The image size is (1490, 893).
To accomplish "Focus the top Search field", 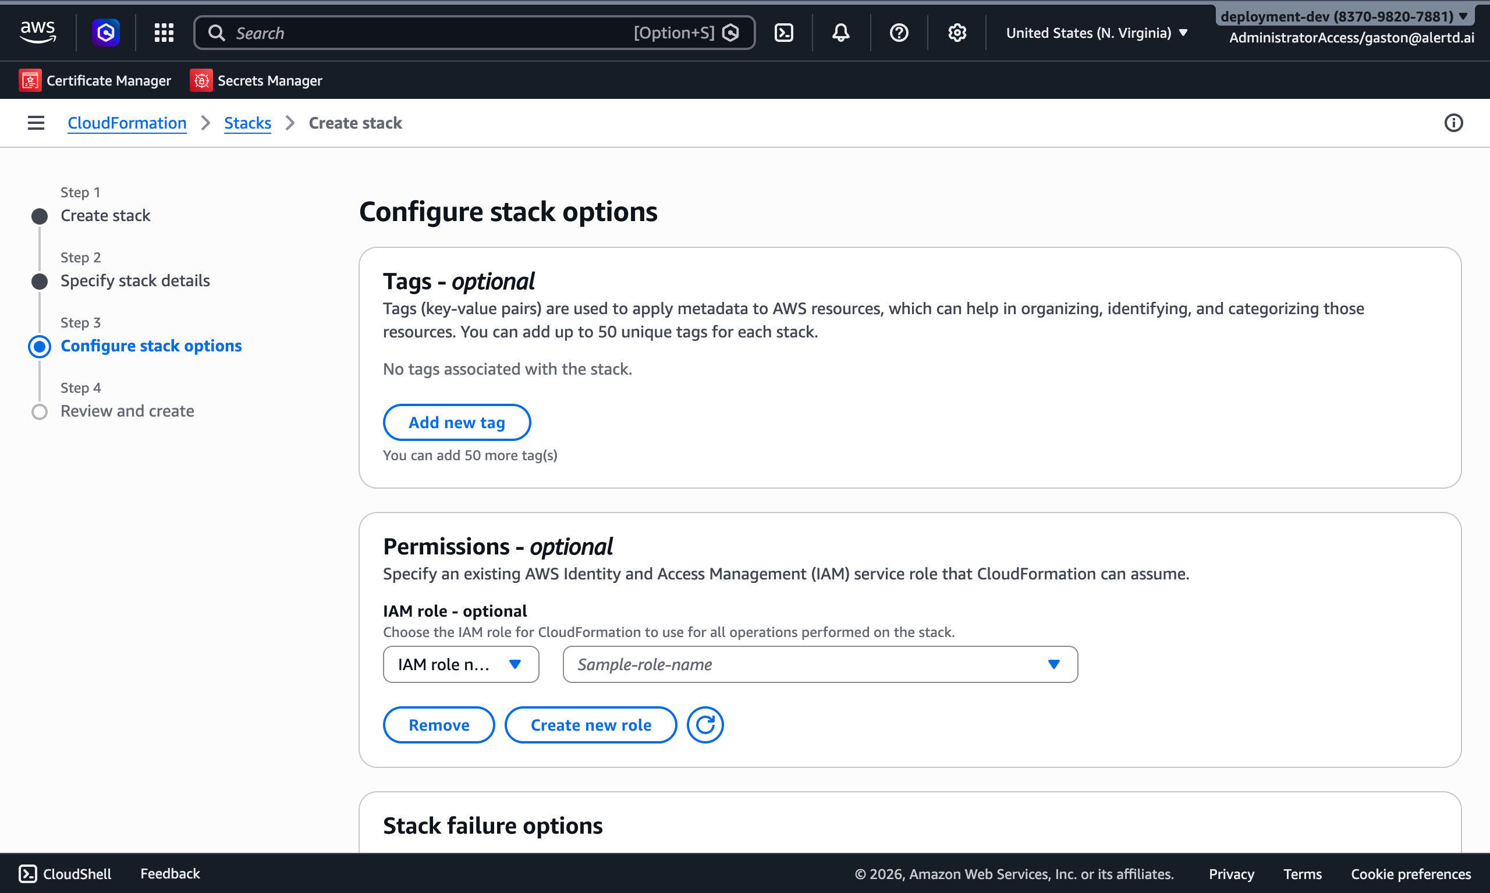I will (x=474, y=33).
